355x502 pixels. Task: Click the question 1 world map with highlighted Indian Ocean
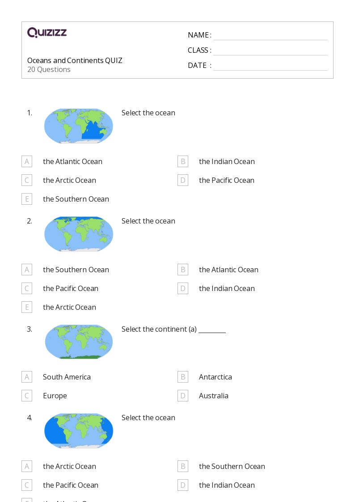click(78, 126)
